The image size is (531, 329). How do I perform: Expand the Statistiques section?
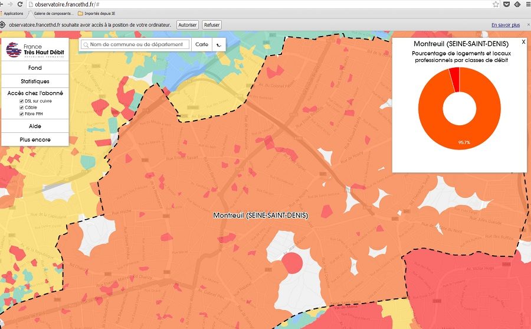pyautogui.click(x=35, y=81)
